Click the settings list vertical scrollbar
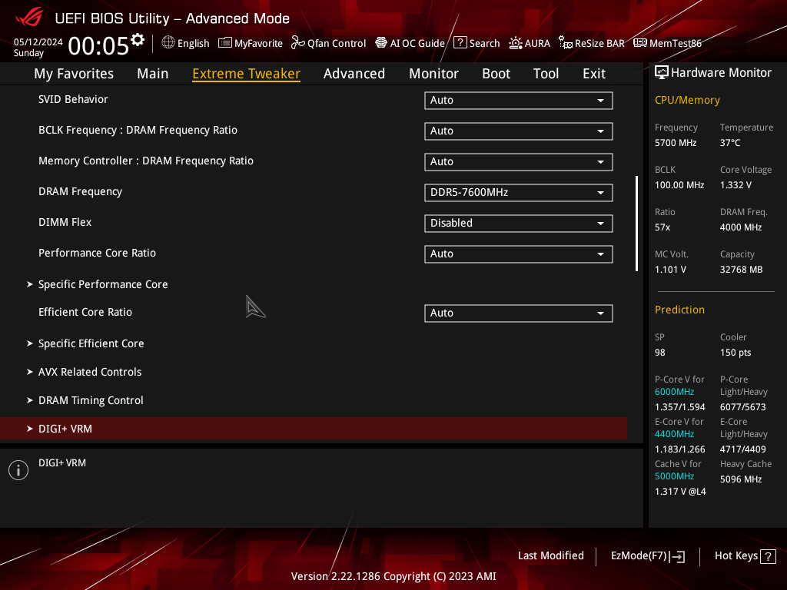This screenshot has width=787, height=590. (x=636, y=224)
